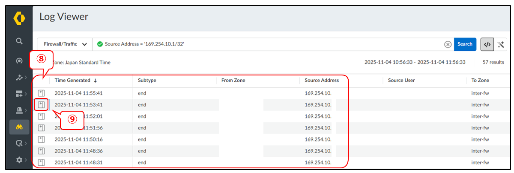514x173 pixels.
Task: Click the yellow product logo in sidebar
Action: point(19,18)
